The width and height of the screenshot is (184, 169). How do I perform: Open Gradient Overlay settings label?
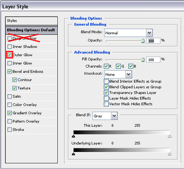(27, 113)
